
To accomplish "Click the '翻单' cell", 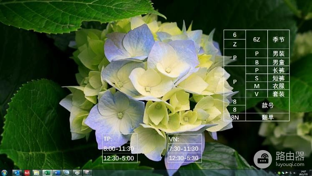I will [x=267, y=117].
